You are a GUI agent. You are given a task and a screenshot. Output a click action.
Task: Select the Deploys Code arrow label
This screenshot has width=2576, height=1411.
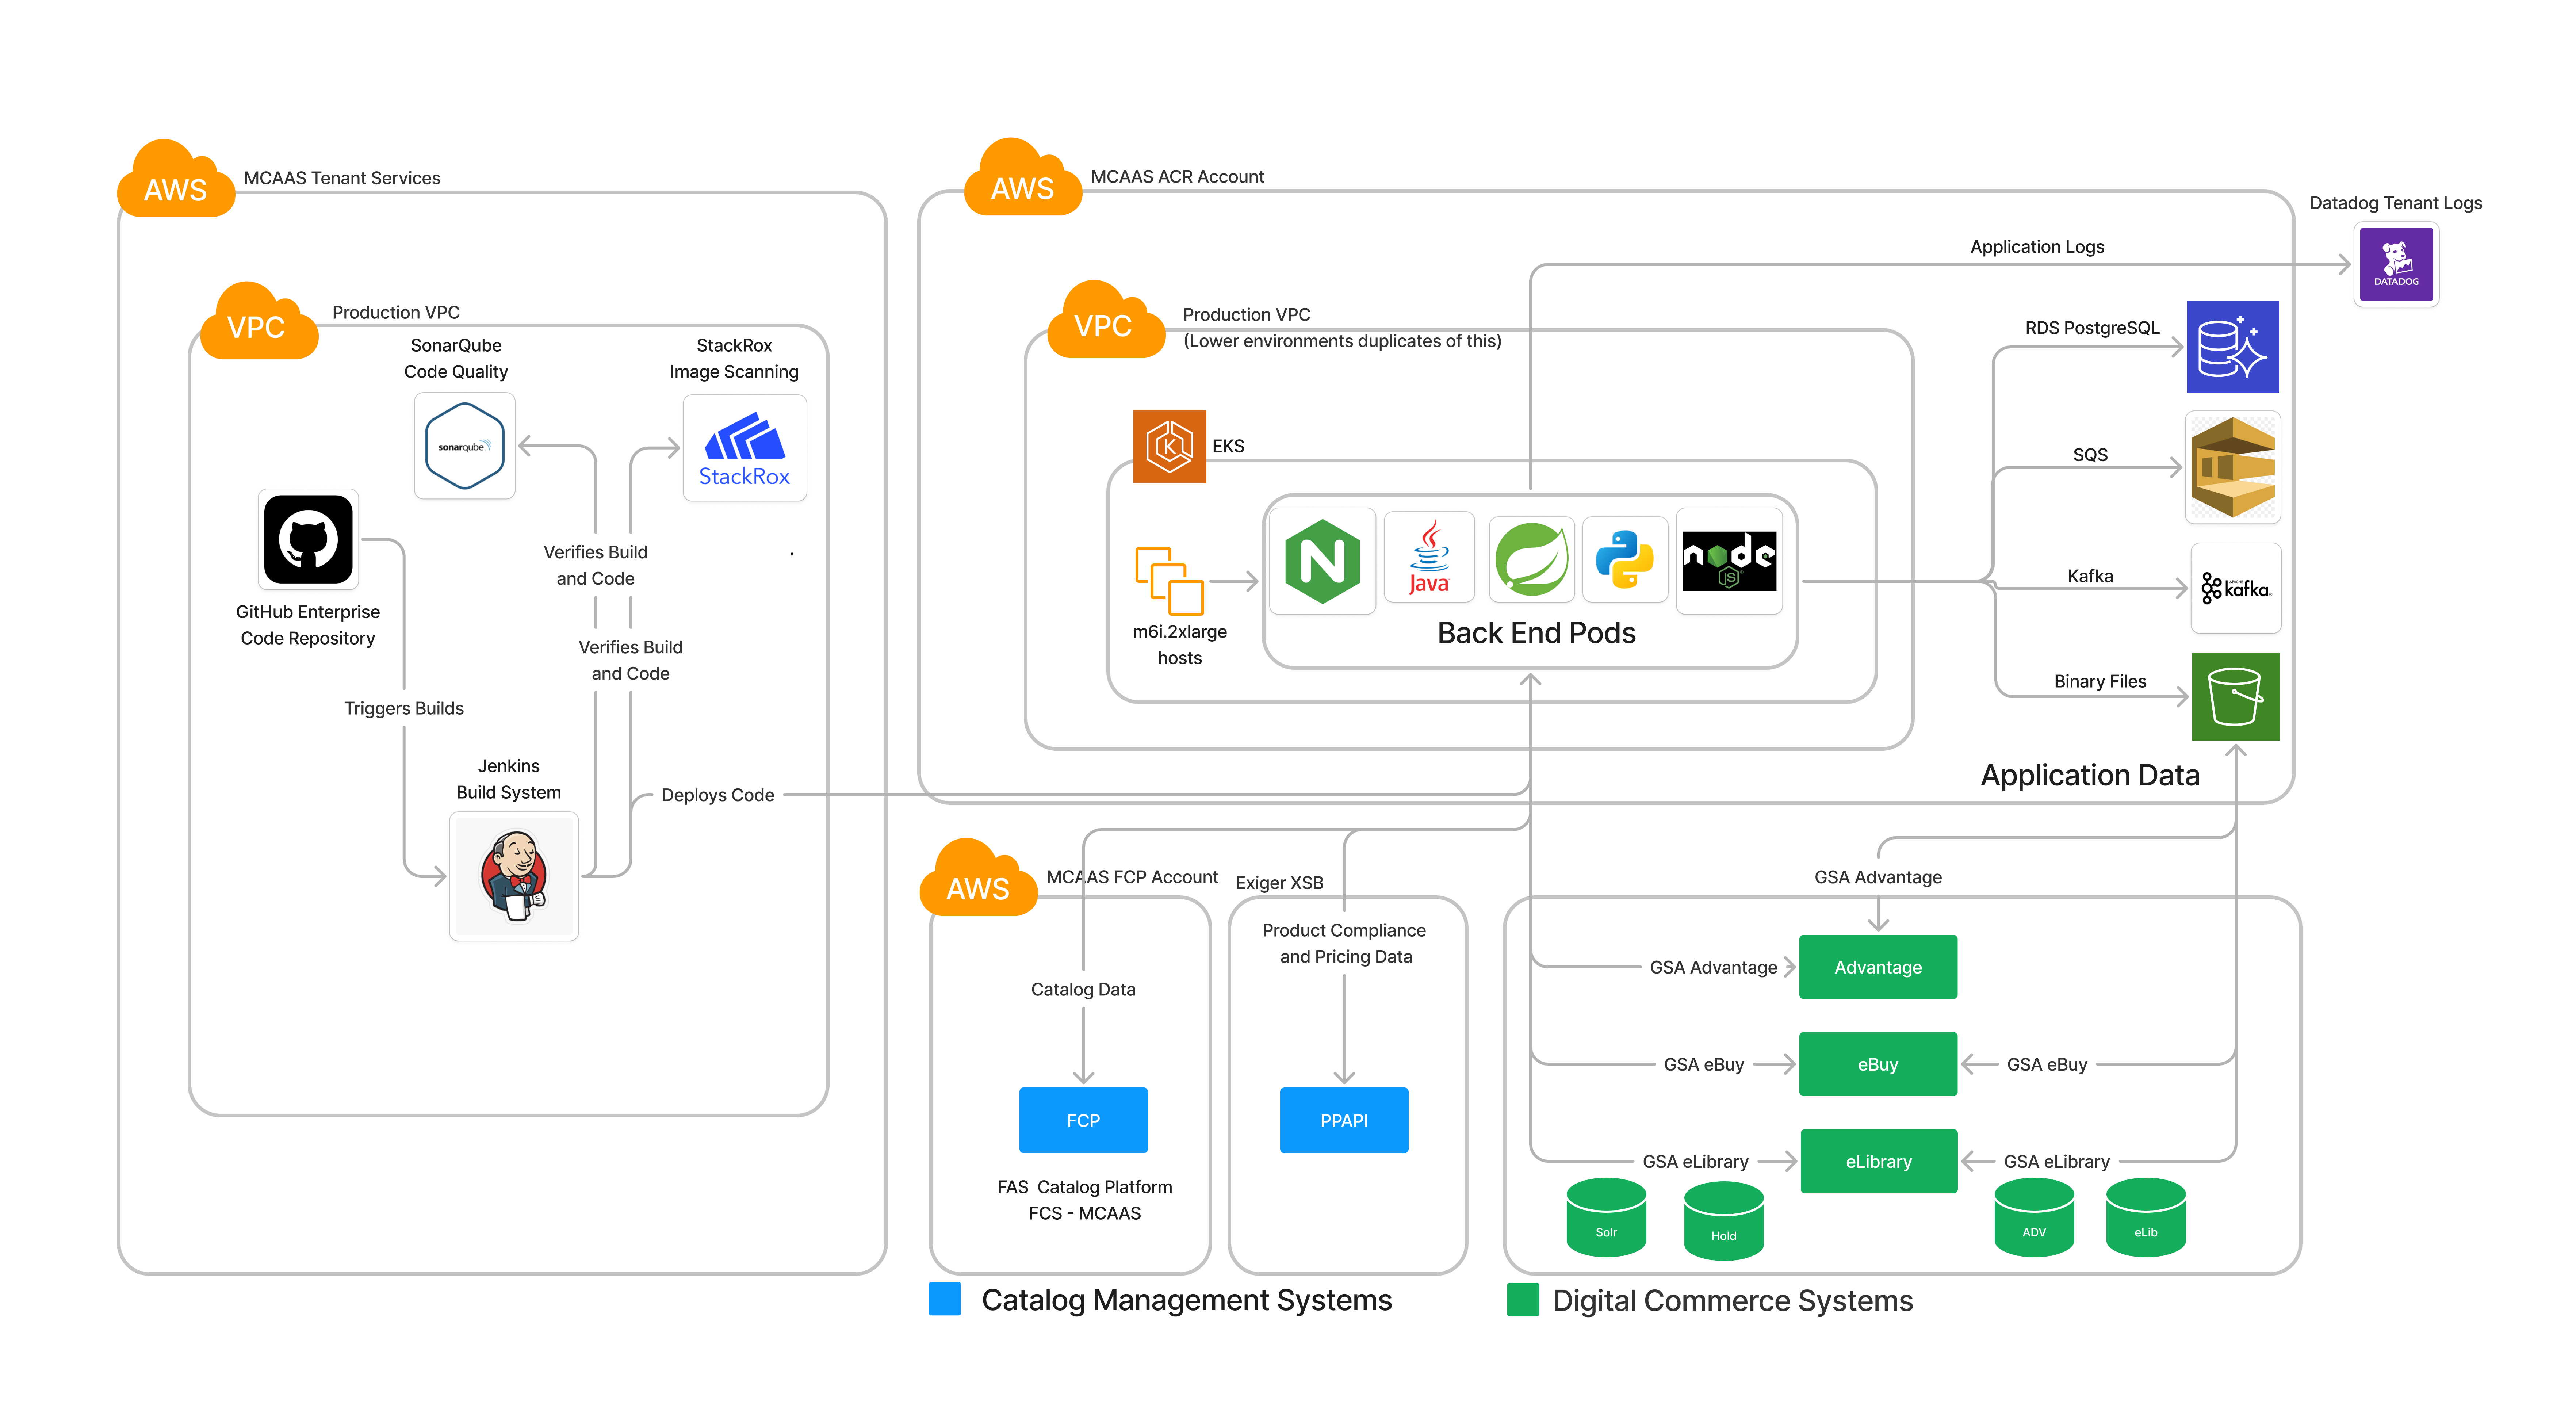[717, 795]
